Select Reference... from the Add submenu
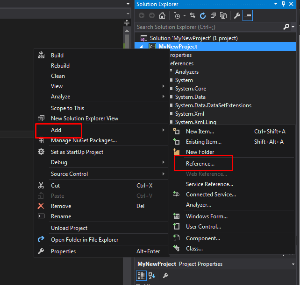Screen dimensions: 300x285 pos(200,164)
